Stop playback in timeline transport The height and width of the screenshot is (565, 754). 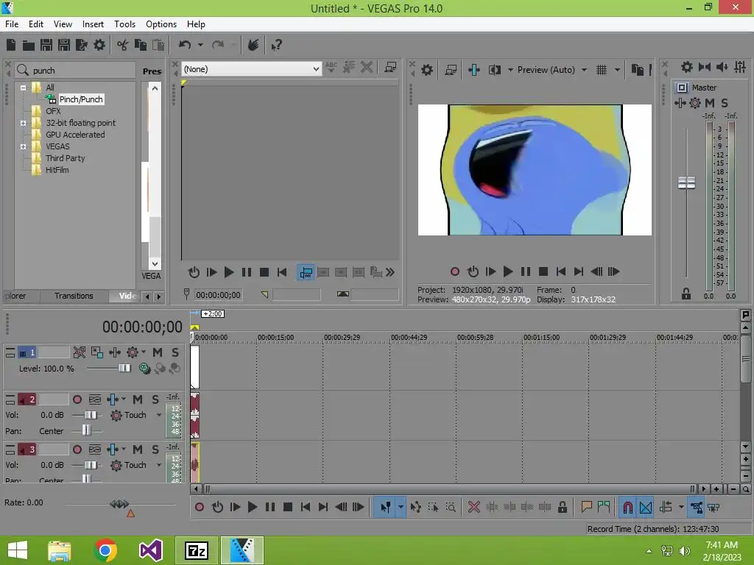[288, 507]
